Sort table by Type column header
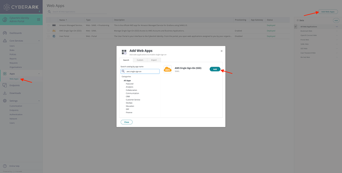This screenshot has width=342, height=173. click(88, 20)
